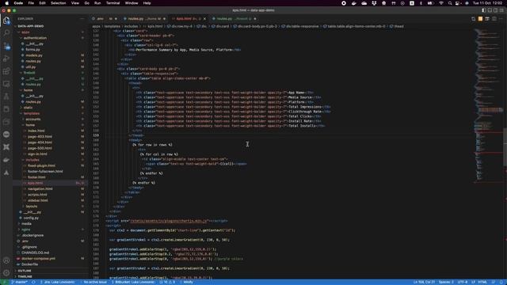Click the Jira: Luka Lovosevic status item
The height and width of the screenshot is (285, 507).
[x=58, y=282]
